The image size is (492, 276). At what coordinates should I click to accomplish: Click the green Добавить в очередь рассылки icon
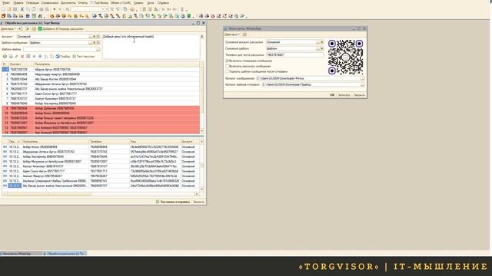point(40,29)
